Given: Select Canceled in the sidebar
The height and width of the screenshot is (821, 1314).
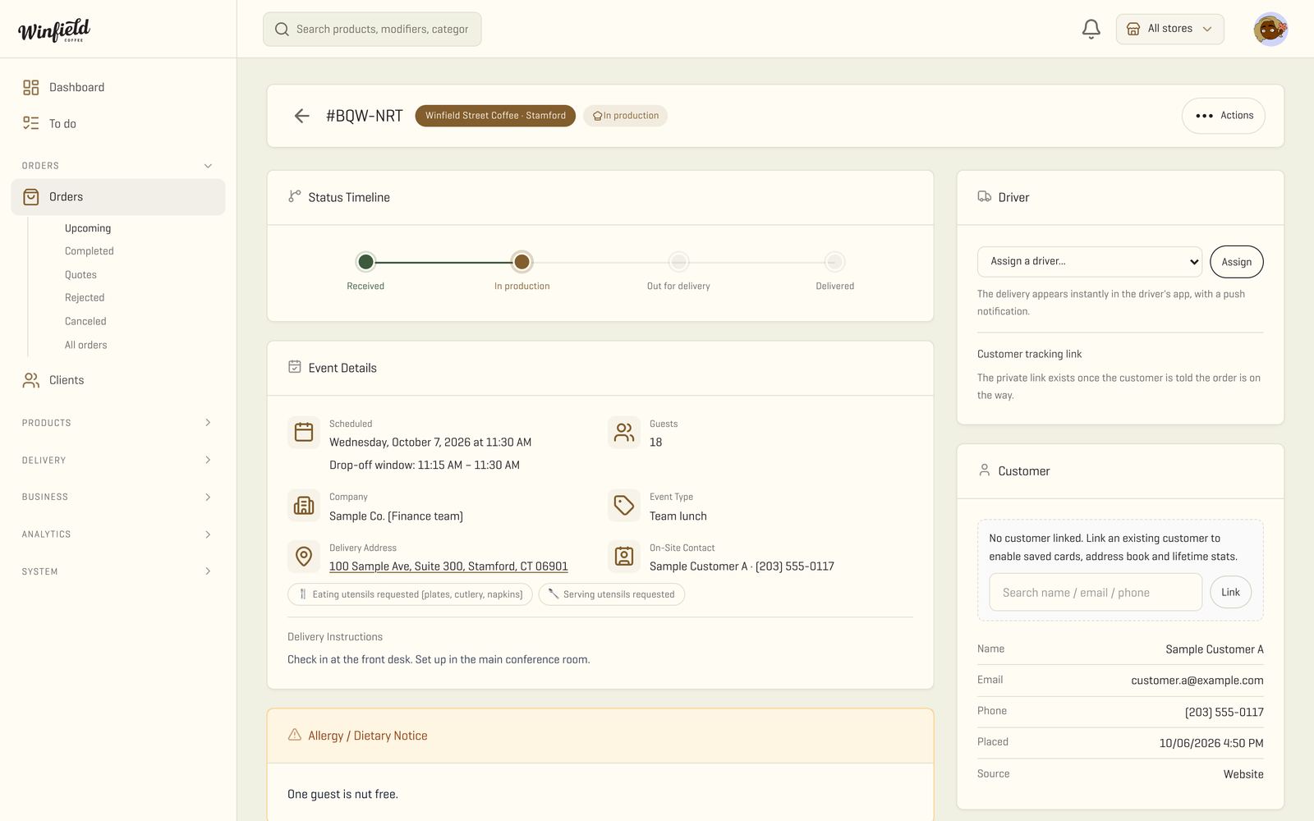Looking at the screenshot, I should (x=85, y=322).
